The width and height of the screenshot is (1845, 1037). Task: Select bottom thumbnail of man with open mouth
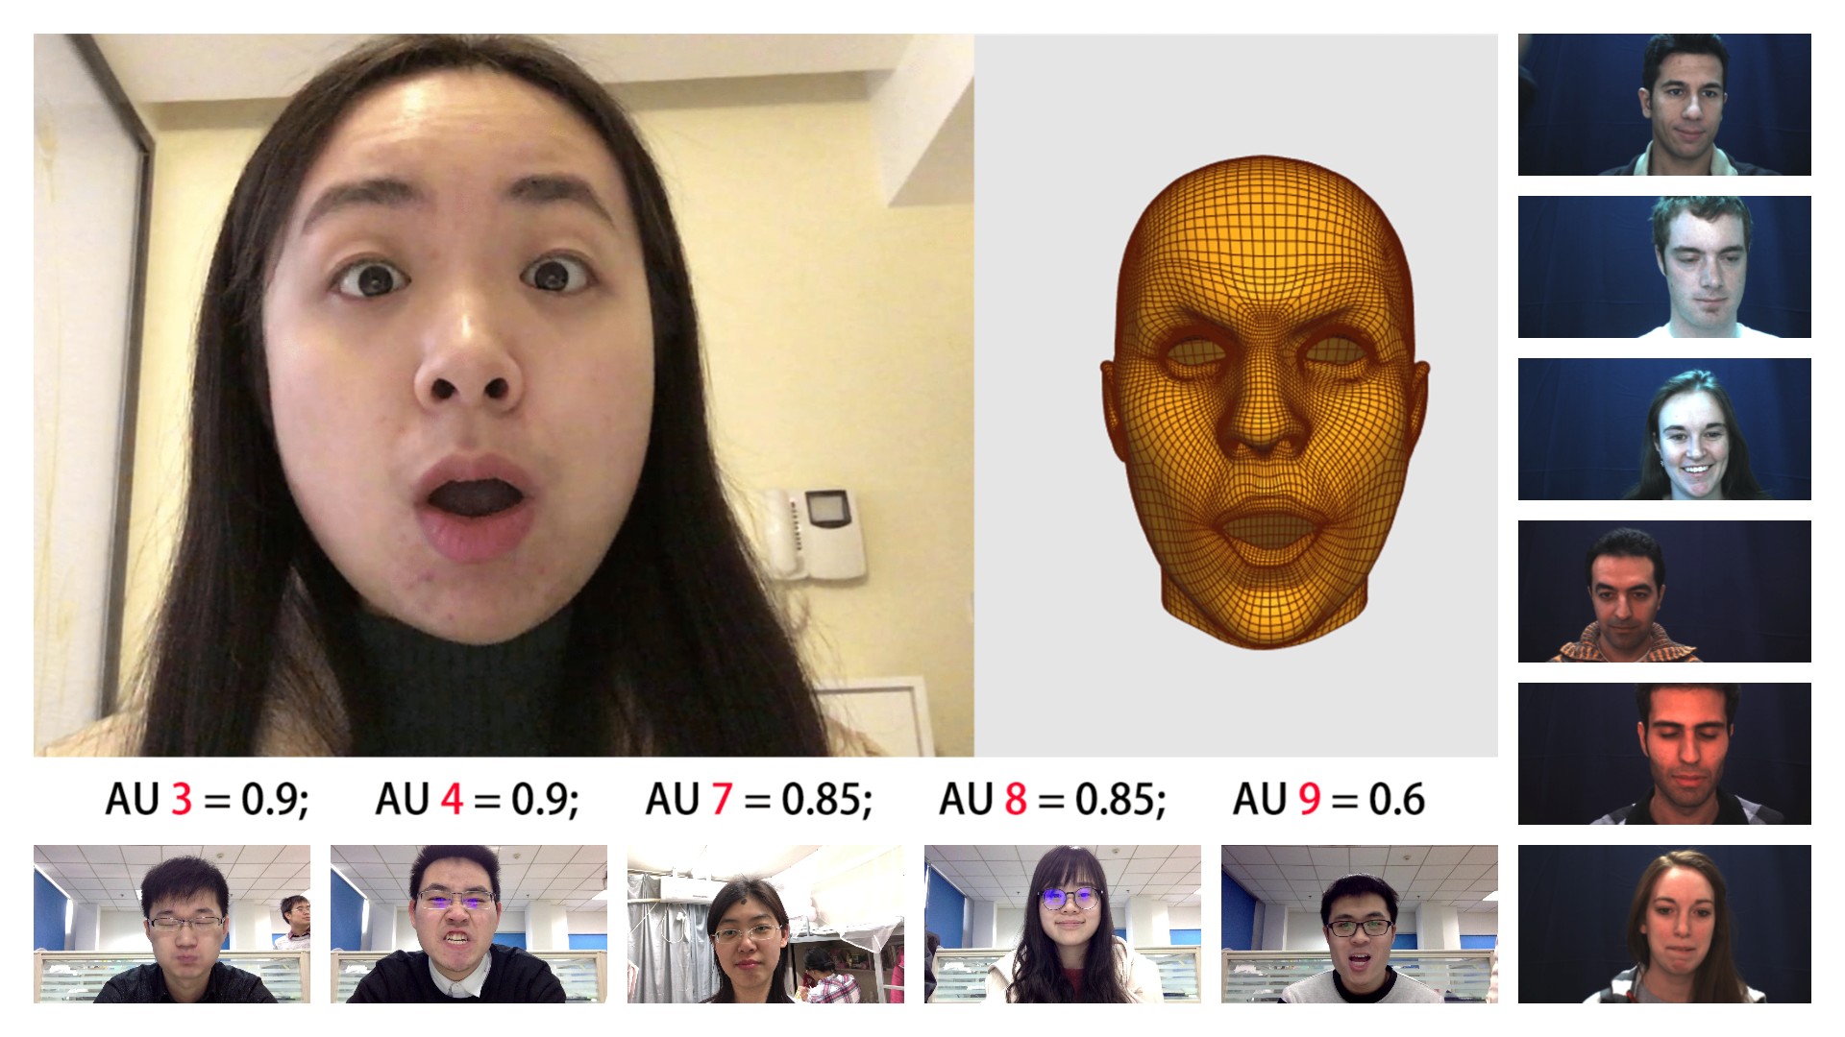[1359, 924]
